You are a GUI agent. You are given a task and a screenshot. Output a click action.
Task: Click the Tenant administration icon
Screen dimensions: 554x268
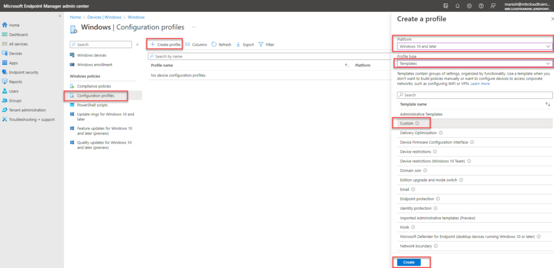5,110
